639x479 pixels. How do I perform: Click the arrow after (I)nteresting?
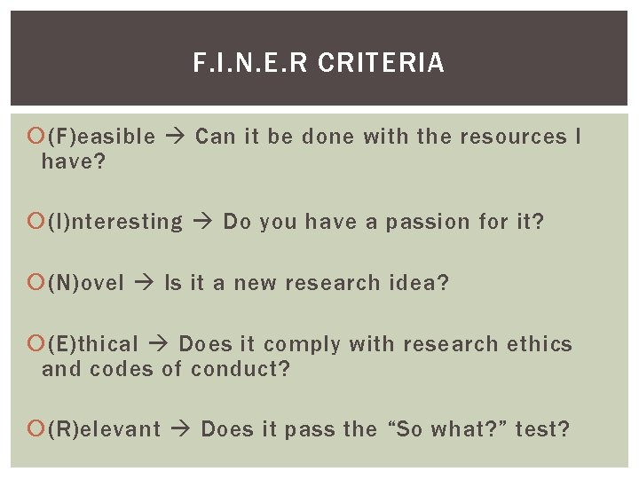click(x=203, y=221)
